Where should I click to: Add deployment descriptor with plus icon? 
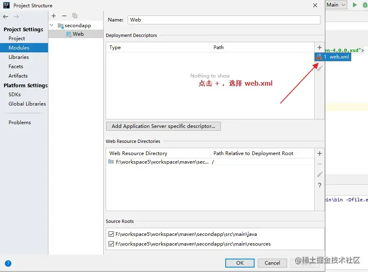tap(320, 47)
